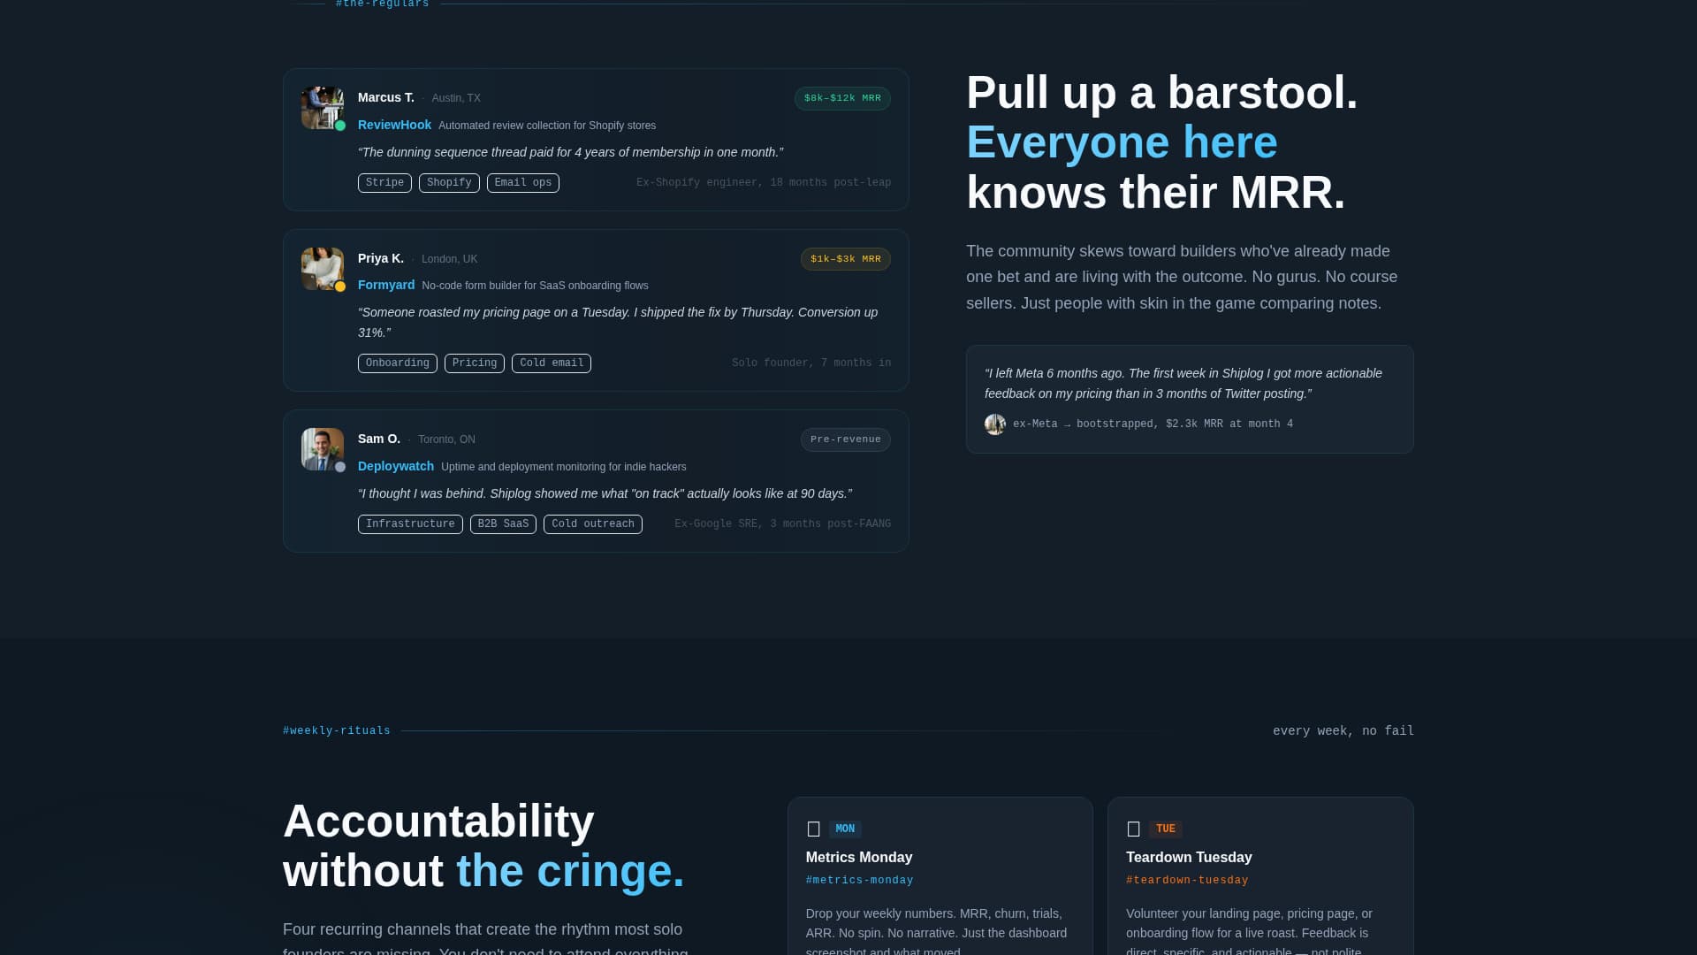The image size is (1697, 955).
Task: Click the 'I left Meta 6 months ago' testimonial
Action: tap(1183, 384)
